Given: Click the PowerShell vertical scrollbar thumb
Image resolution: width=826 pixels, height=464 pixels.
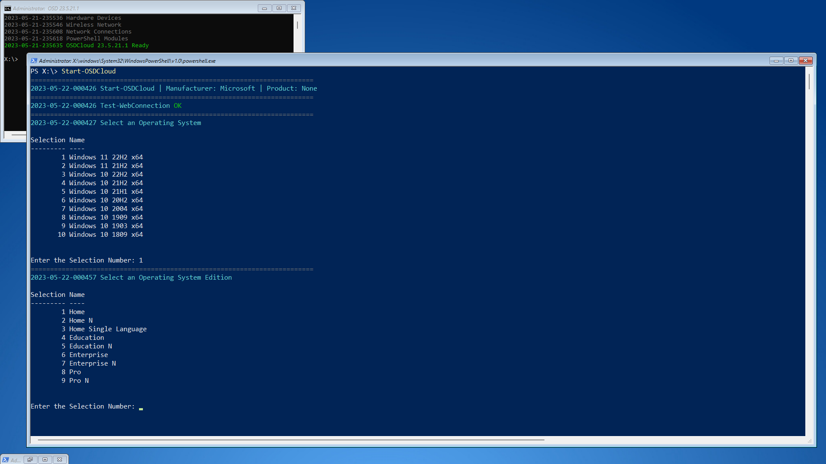Looking at the screenshot, I should (x=809, y=82).
